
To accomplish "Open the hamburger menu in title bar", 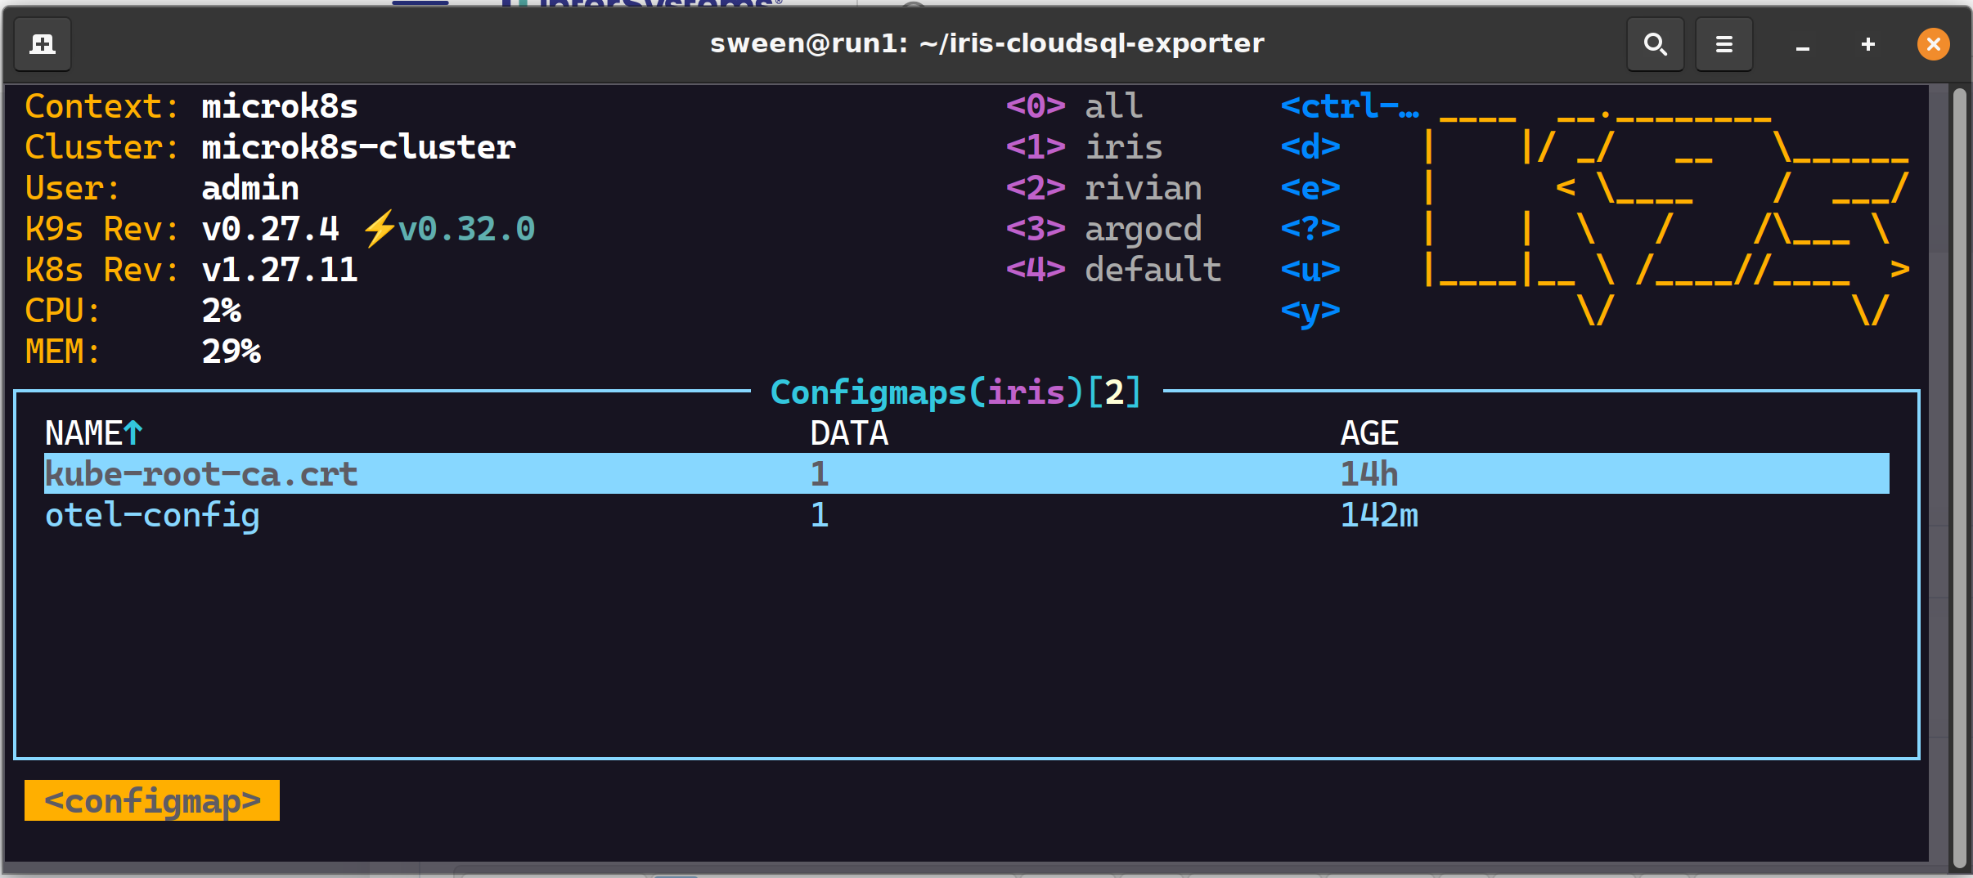I will (x=1724, y=44).
